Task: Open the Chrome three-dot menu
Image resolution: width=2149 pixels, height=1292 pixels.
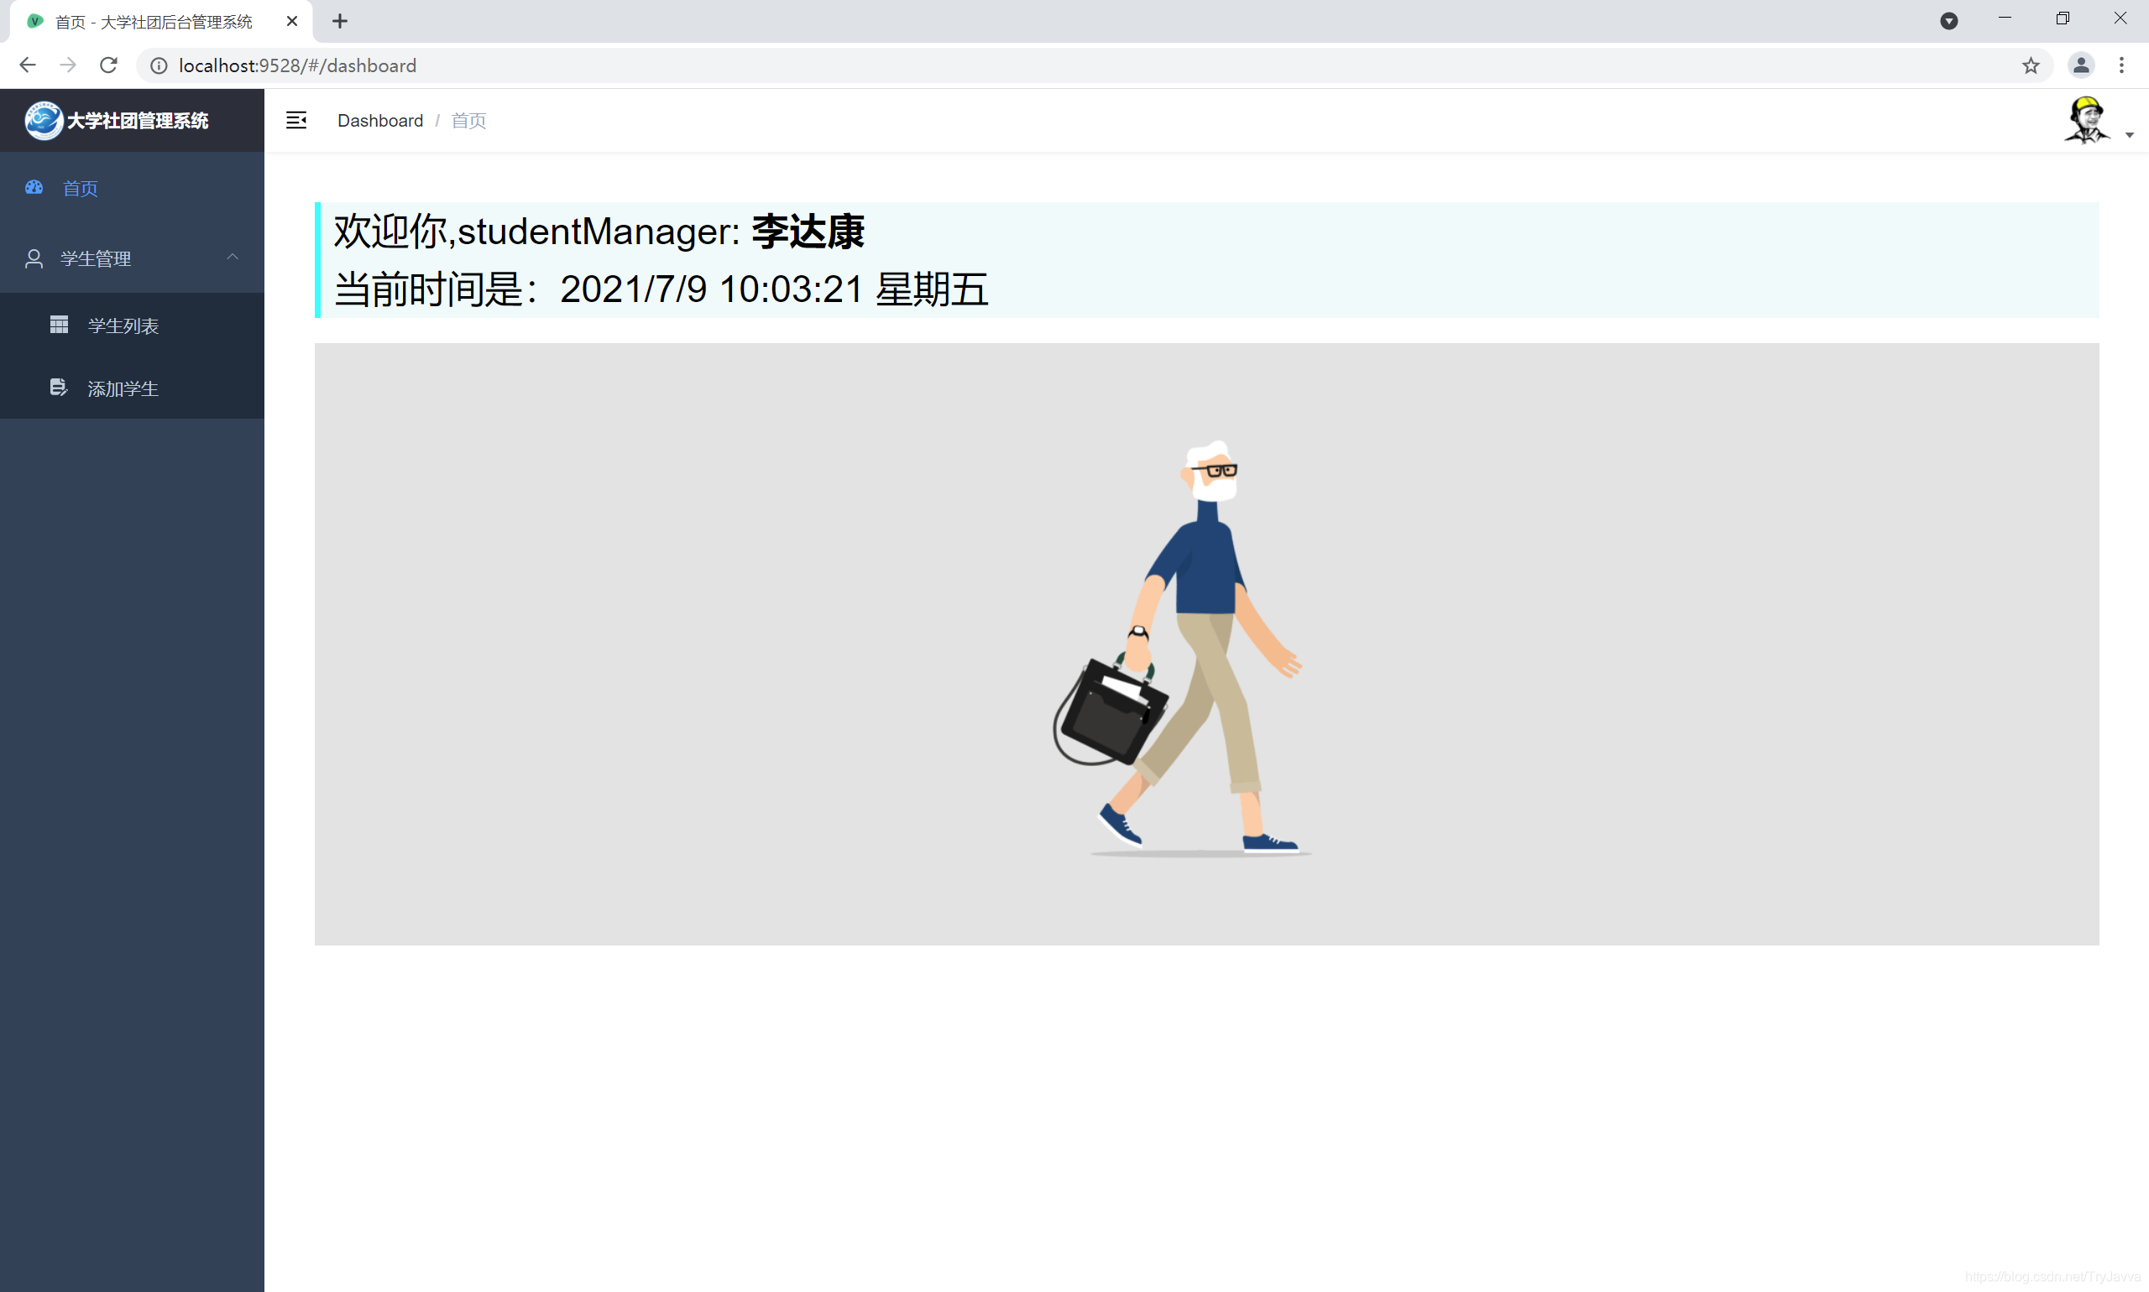Action: tap(2122, 65)
